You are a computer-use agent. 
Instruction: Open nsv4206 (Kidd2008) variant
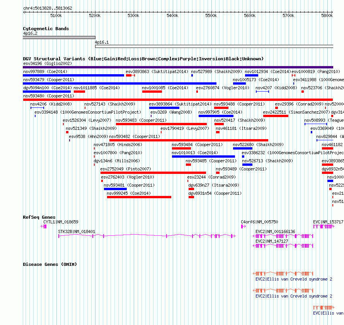click(51, 104)
